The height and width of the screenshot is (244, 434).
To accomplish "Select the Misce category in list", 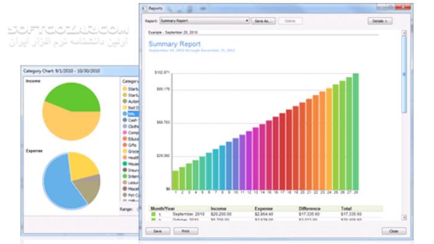I will coord(130,189).
